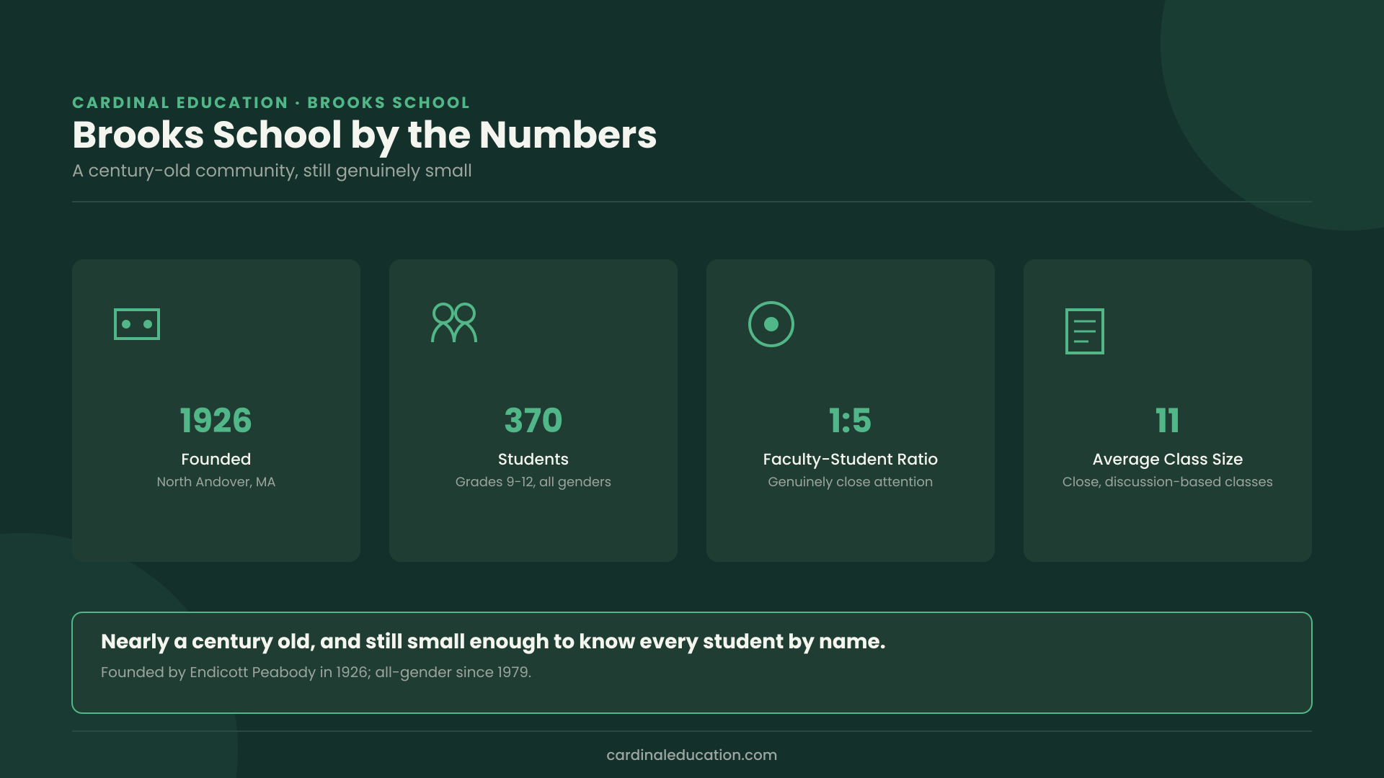Screen dimensions: 1384x778
Task: Click the 'Students' label
Action: [x=533, y=460]
